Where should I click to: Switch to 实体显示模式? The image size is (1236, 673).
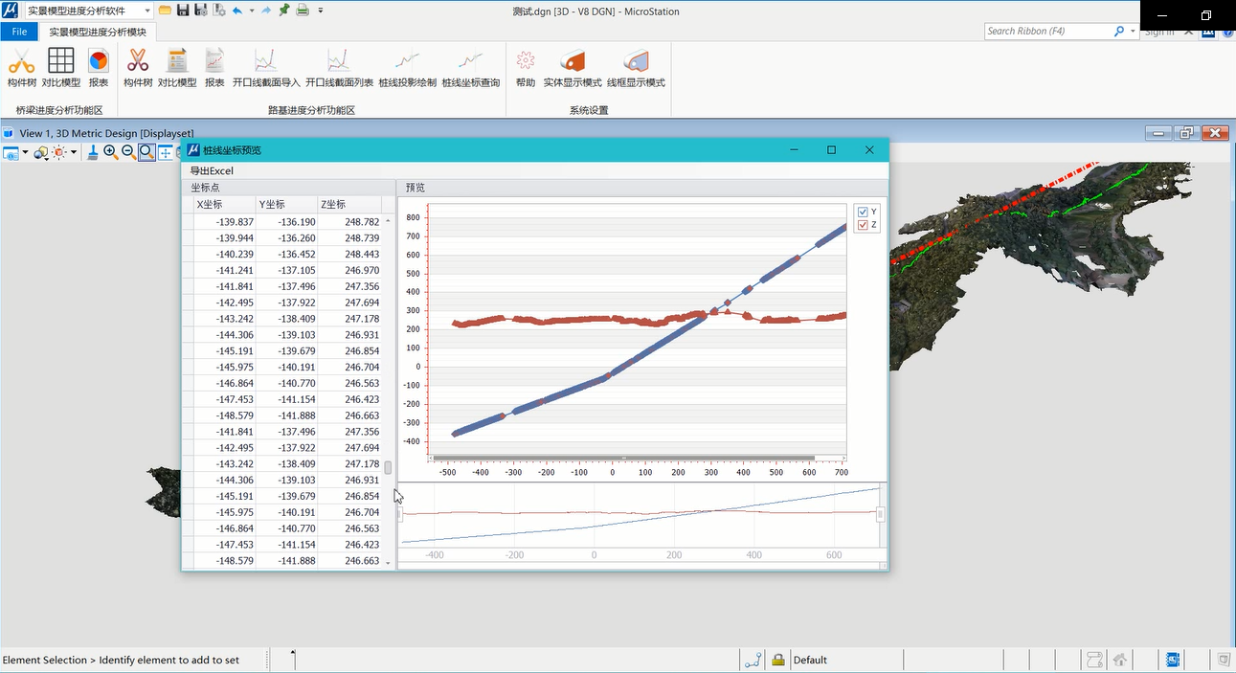point(573,68)
